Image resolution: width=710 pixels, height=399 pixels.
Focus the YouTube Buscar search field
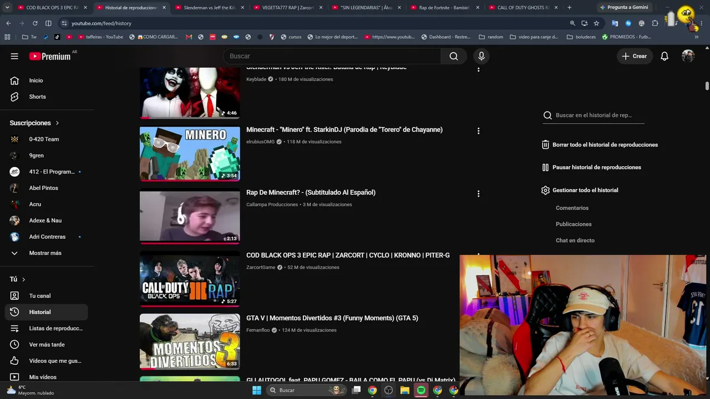click(332, 56)
